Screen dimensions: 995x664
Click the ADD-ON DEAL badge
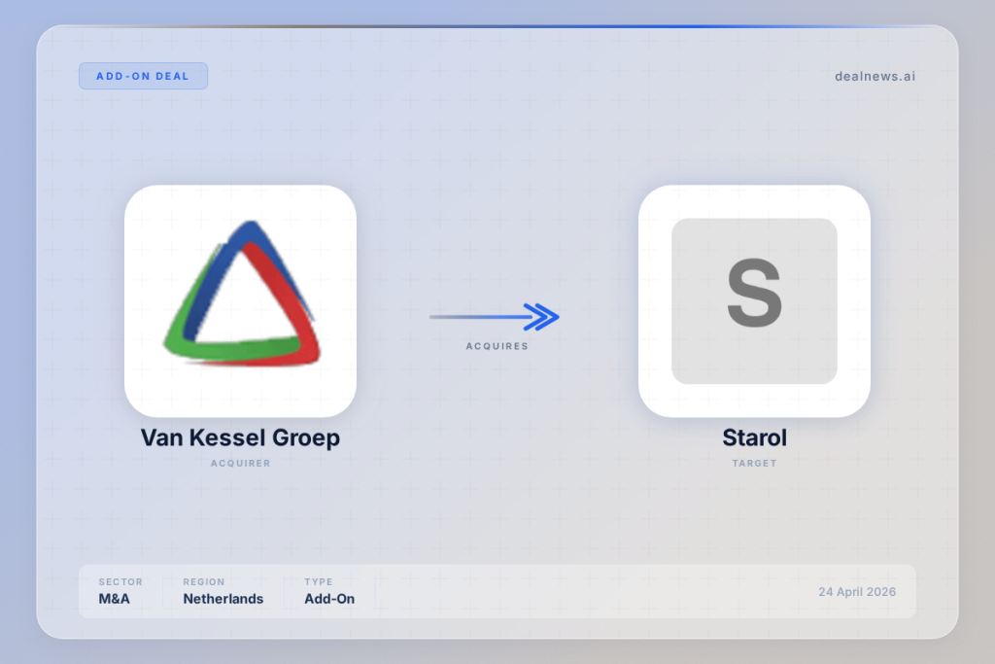click(x=143, y=76)
